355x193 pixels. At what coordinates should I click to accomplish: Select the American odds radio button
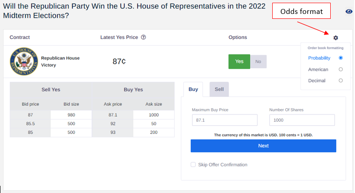pos(341,69)
